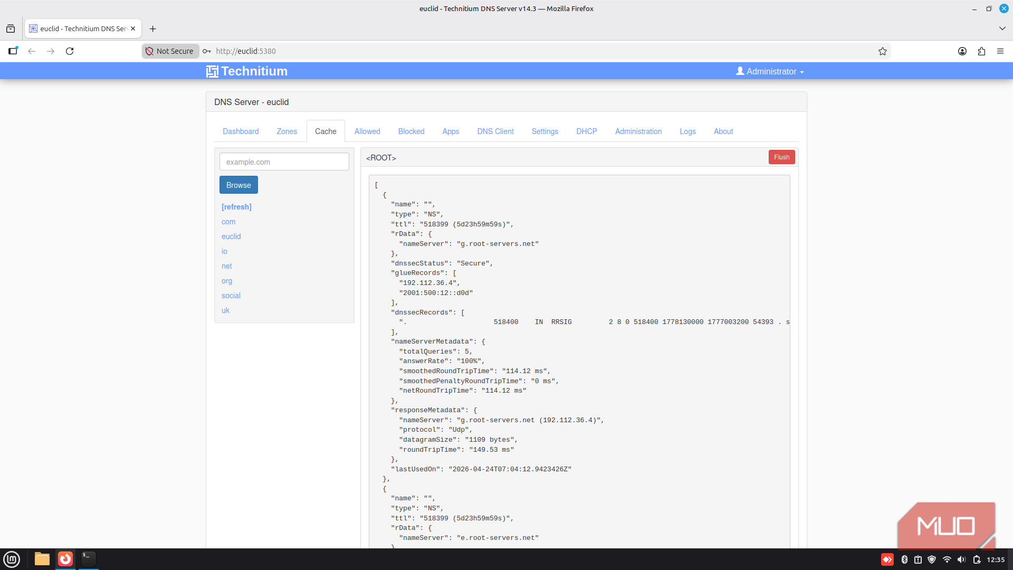Browse the com cache zone
1013x570 pixels.
pyautogui.click(x=228, y=222)
